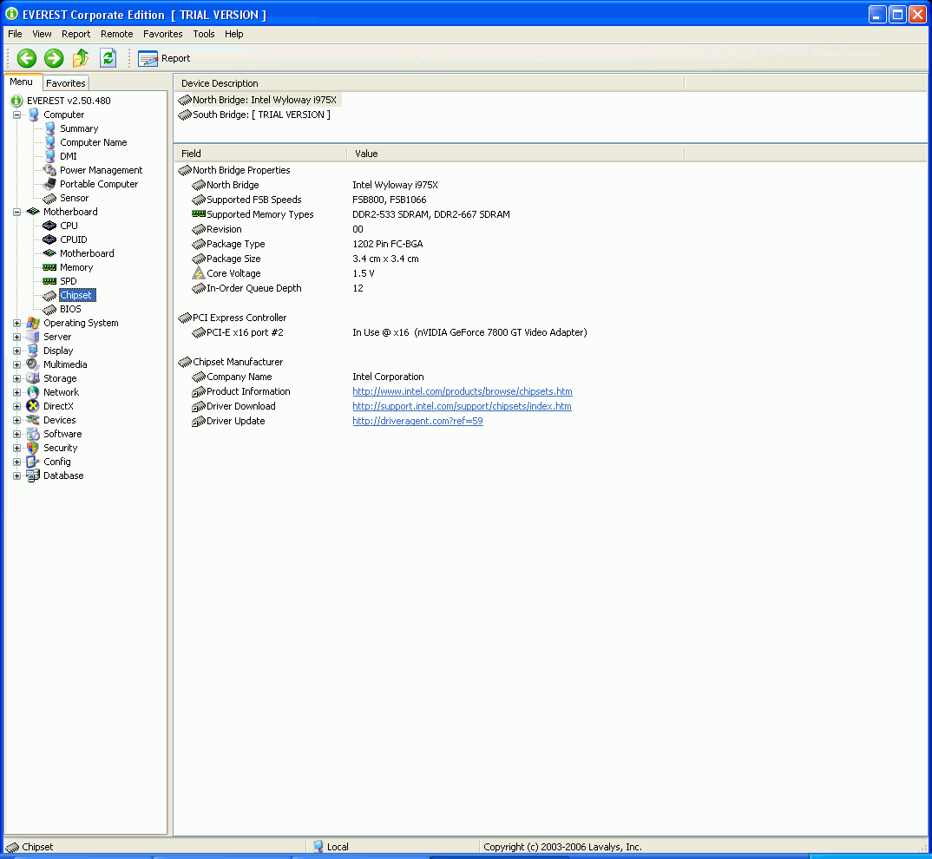Open the Favorites menu
Screen dimensions: 932x859
tap(162, 34)
